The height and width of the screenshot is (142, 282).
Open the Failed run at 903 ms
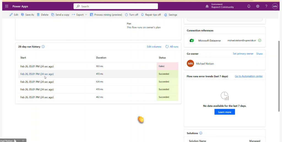coord(37,66)
